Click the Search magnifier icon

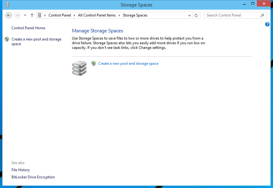pos(262,15)
